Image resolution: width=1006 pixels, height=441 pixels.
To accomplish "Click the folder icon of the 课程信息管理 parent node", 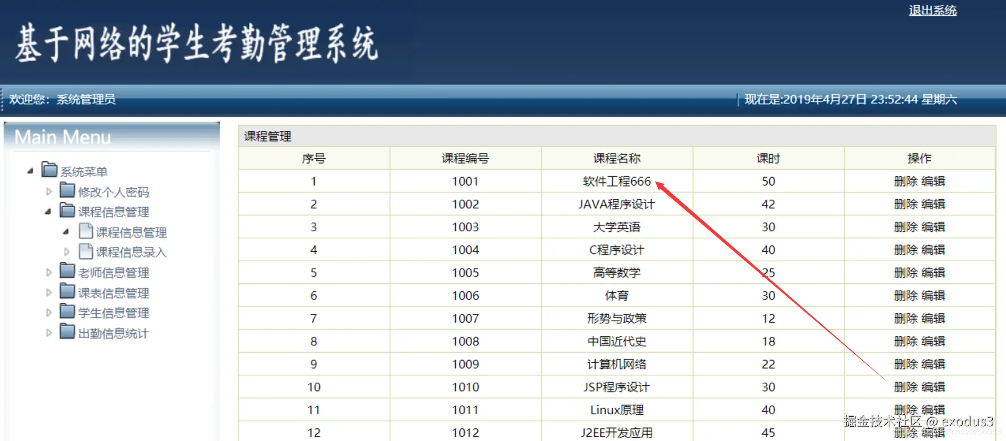I will tap(67, 210).
